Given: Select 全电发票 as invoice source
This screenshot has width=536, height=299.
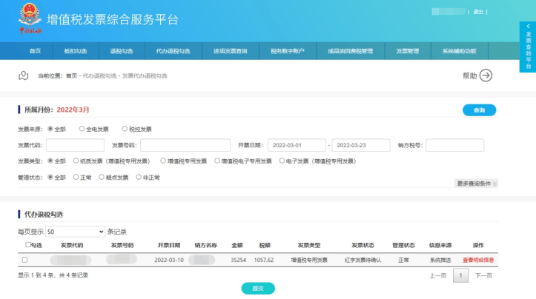Looking at the screenshot, I should point(82,129).
